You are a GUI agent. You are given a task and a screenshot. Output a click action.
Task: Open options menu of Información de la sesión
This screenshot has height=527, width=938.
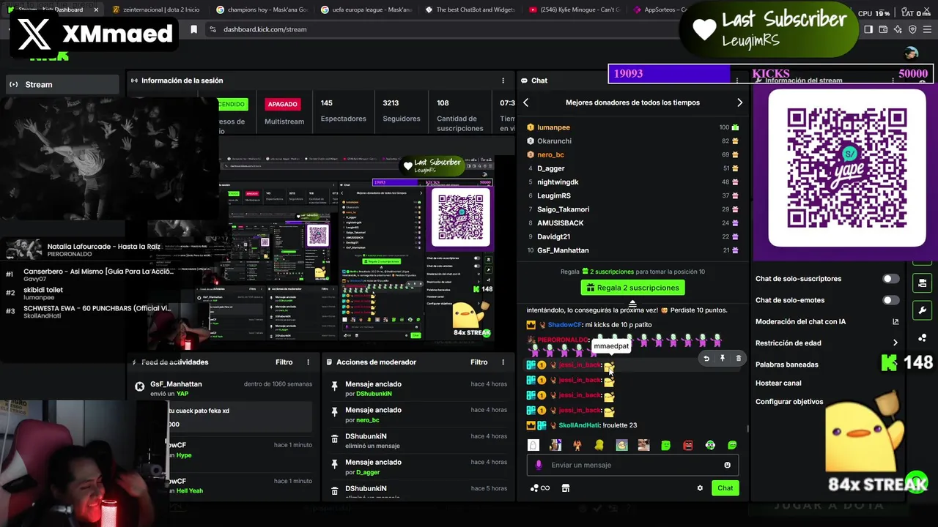tap(503, 81)
